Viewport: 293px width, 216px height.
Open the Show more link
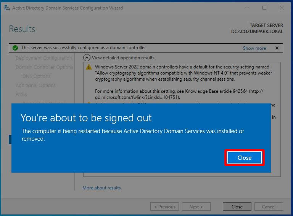tap(254, 48)
